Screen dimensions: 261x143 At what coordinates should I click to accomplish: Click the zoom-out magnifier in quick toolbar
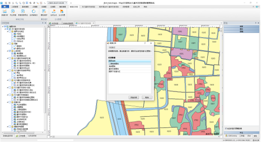[20, 3]
